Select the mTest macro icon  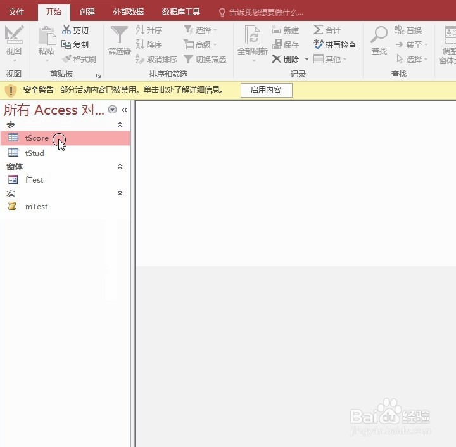[12, 206]
